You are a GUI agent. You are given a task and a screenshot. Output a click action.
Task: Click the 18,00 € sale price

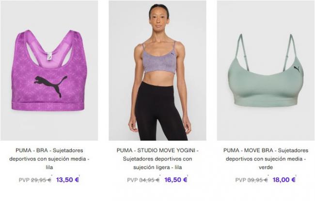pyautogui.click(x=284, y=180)
